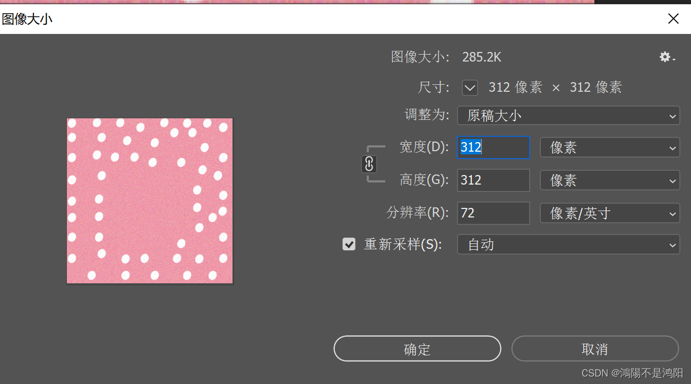
Task: Open the resolution unit 像素/英寸 dropdown
Action: point(609,213)
